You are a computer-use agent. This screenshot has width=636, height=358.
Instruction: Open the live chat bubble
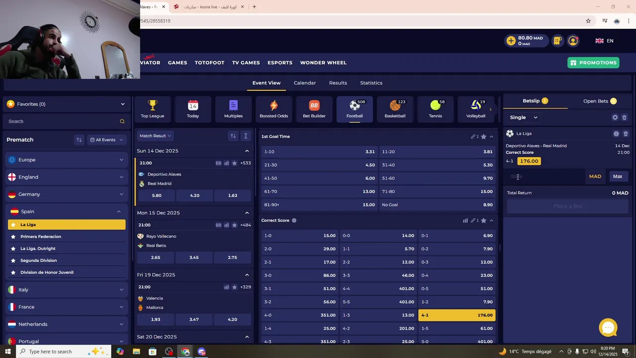[608, 328]
